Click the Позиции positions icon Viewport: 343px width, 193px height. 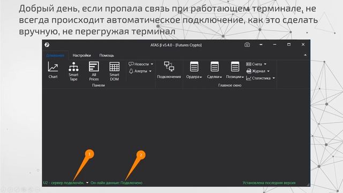pyautogui.click(x=235, y=66)
